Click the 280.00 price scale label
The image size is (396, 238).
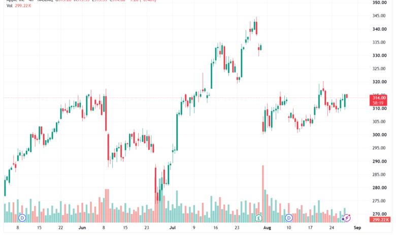coord(380,188)
